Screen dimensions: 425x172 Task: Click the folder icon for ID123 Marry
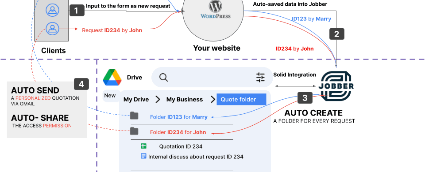[134, 116]
